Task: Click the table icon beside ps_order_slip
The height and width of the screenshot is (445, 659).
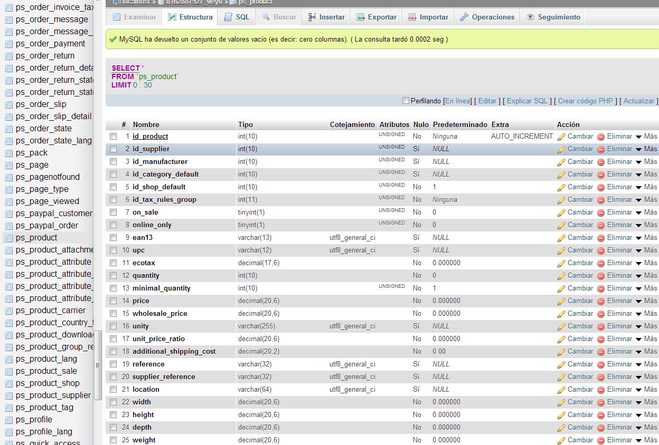Action: pos(8,104)
